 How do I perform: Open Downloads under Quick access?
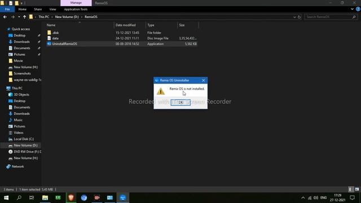coord(21,42)
